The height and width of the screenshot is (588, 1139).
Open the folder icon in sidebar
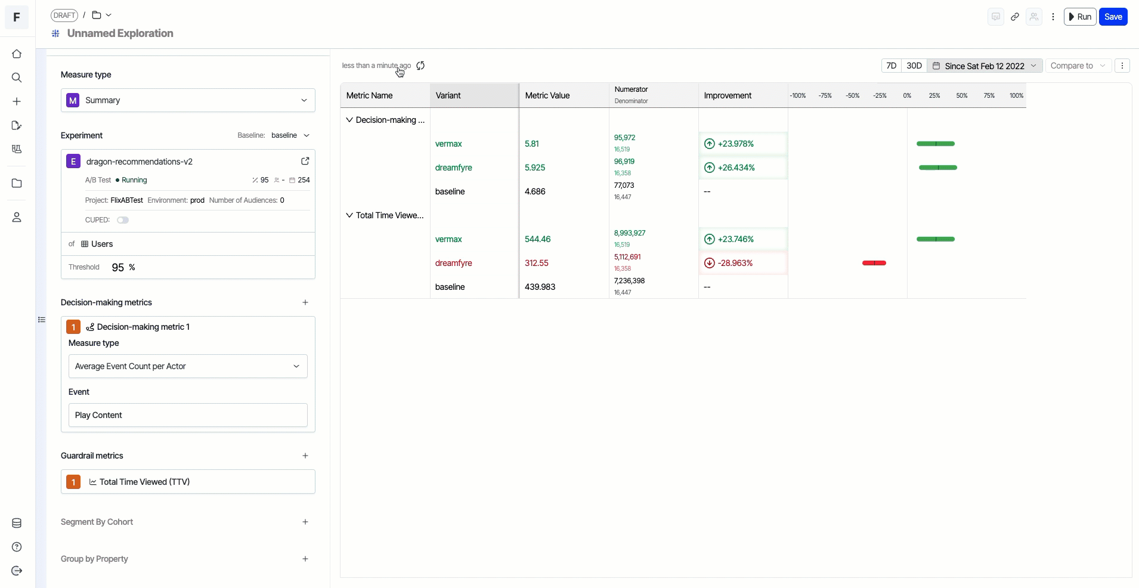click(17, 183)
